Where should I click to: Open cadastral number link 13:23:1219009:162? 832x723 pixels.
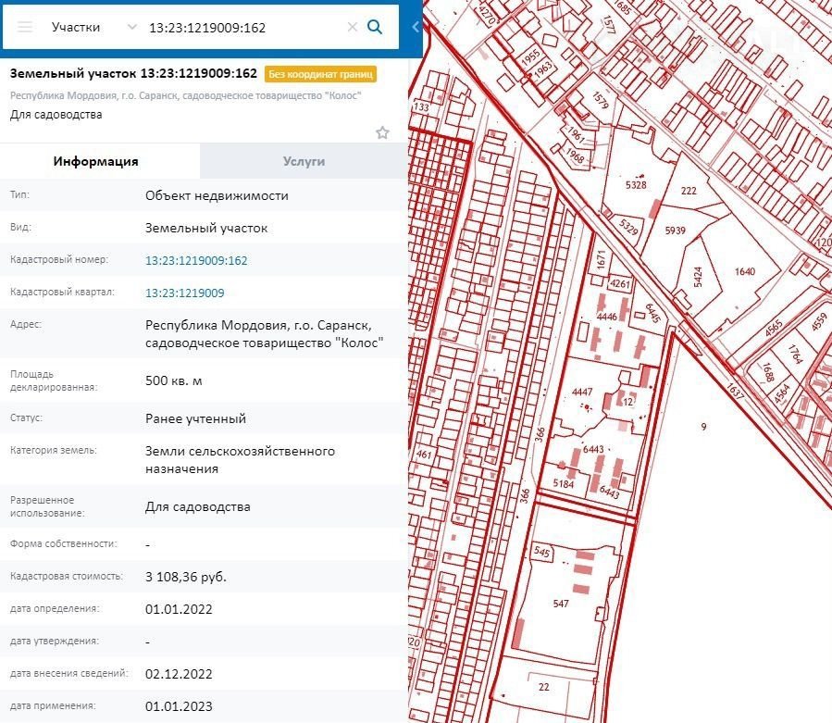[x=196, y=261]
